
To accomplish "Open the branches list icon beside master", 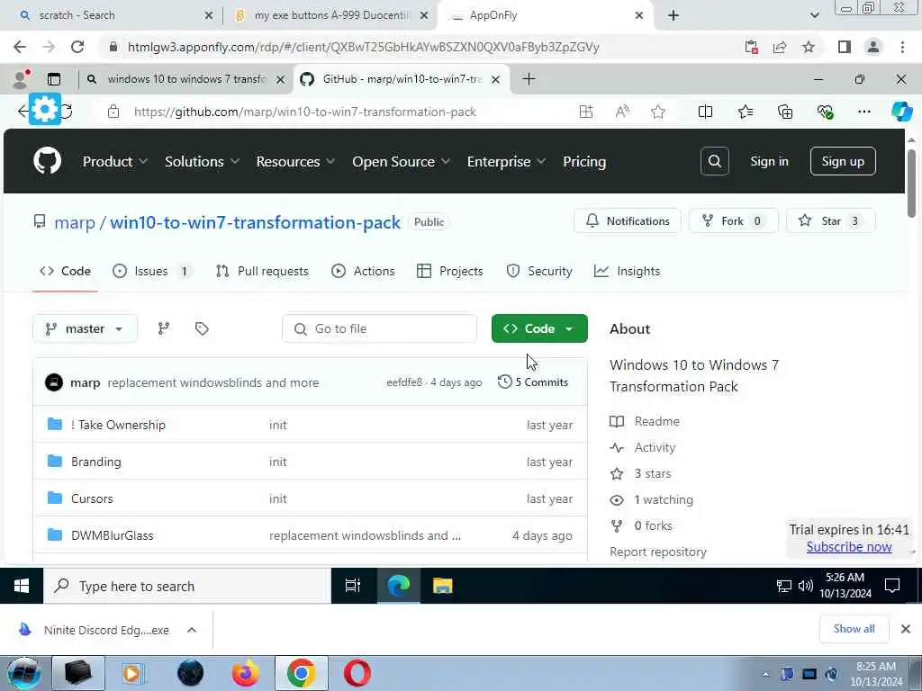I will [x=164, y=328].
